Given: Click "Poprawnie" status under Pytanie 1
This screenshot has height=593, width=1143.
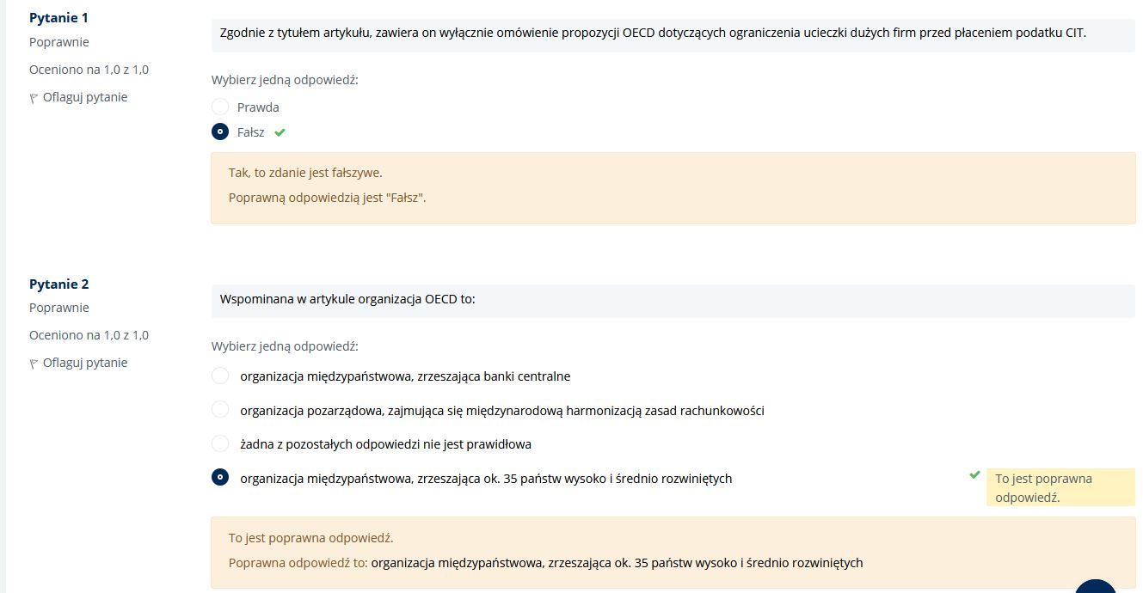Looking at the screenshot, I should pyautogui.click(x=59, y=42).
